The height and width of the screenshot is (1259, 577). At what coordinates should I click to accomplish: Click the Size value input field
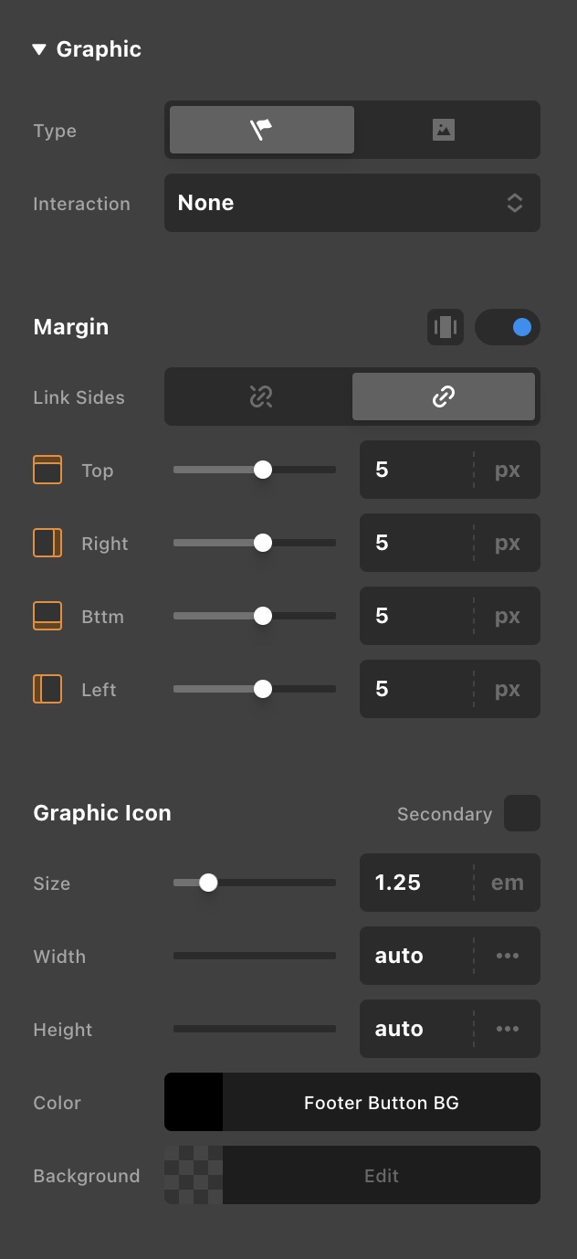tap(416, 883)
